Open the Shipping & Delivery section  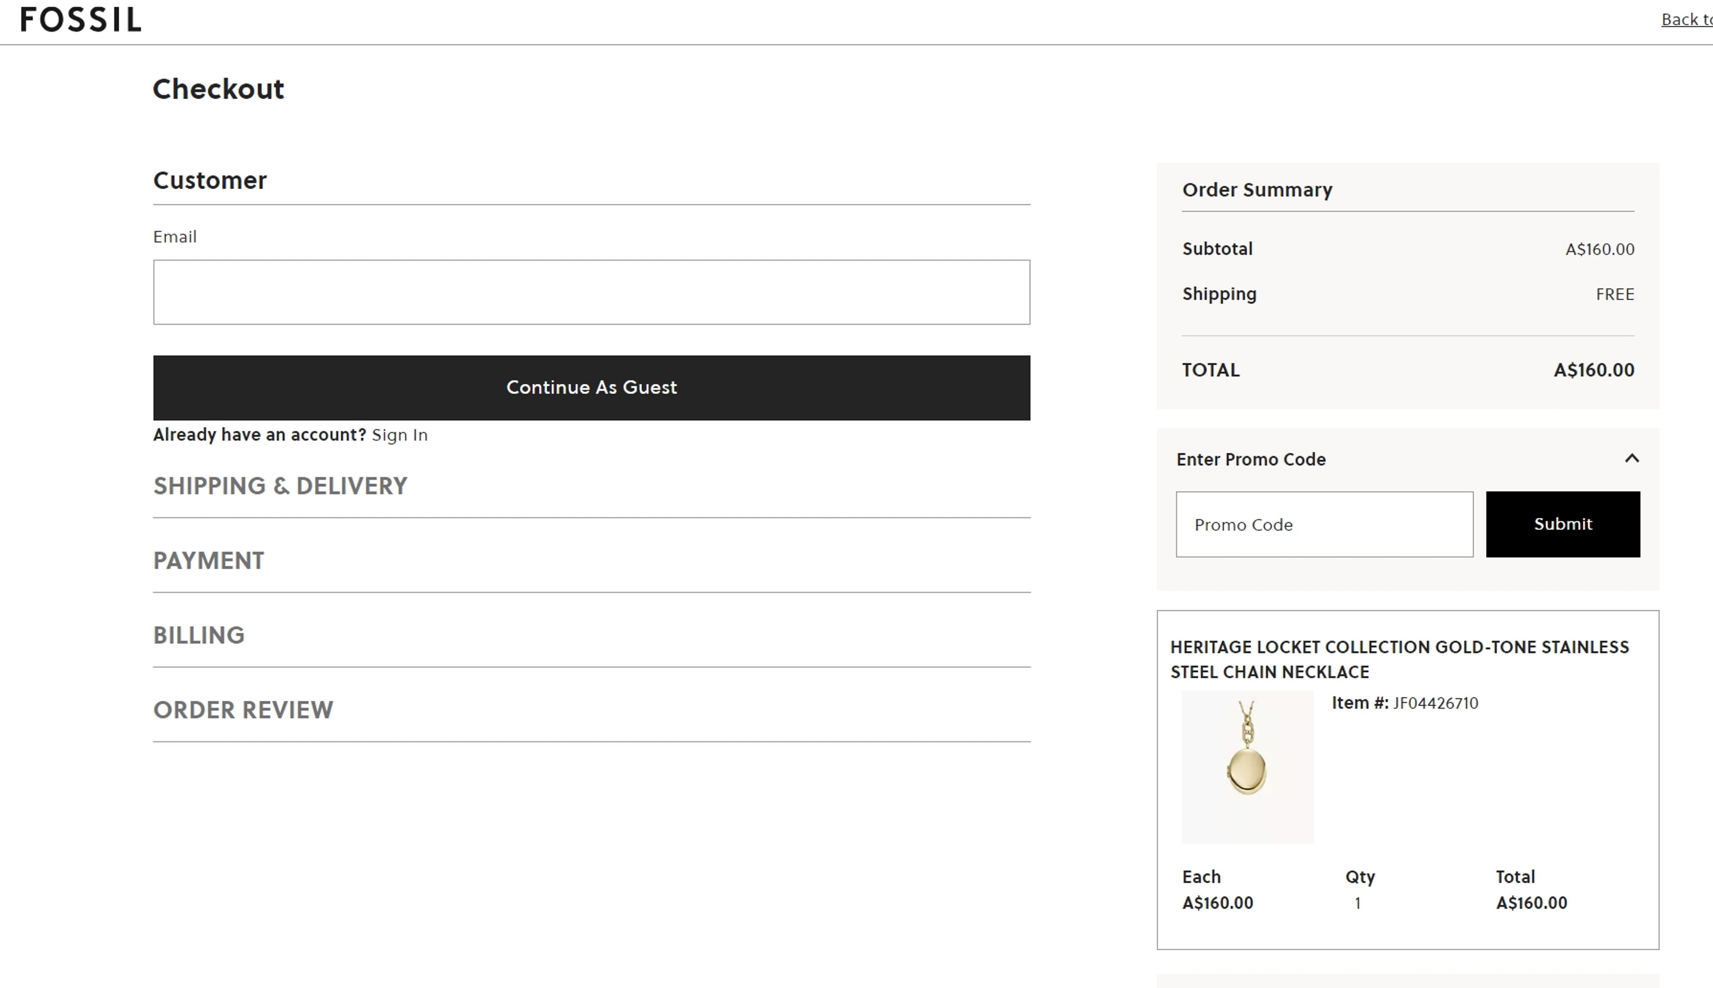(x=280, y=486)
